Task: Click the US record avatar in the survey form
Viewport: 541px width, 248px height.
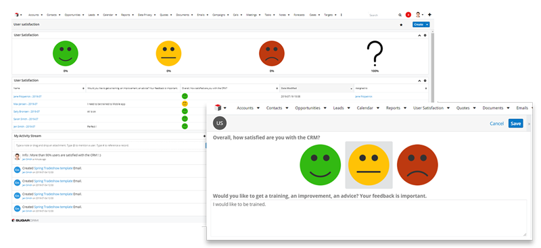Action: pyautogui.click(x=220, y=123)
